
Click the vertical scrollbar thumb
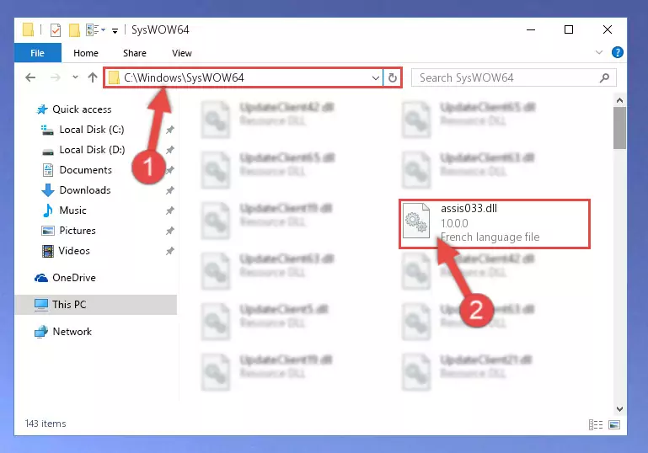pos(619,128)
